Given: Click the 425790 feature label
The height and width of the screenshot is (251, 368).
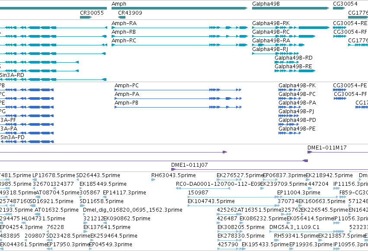Looking at the screenshot, I should click(228, 245).
